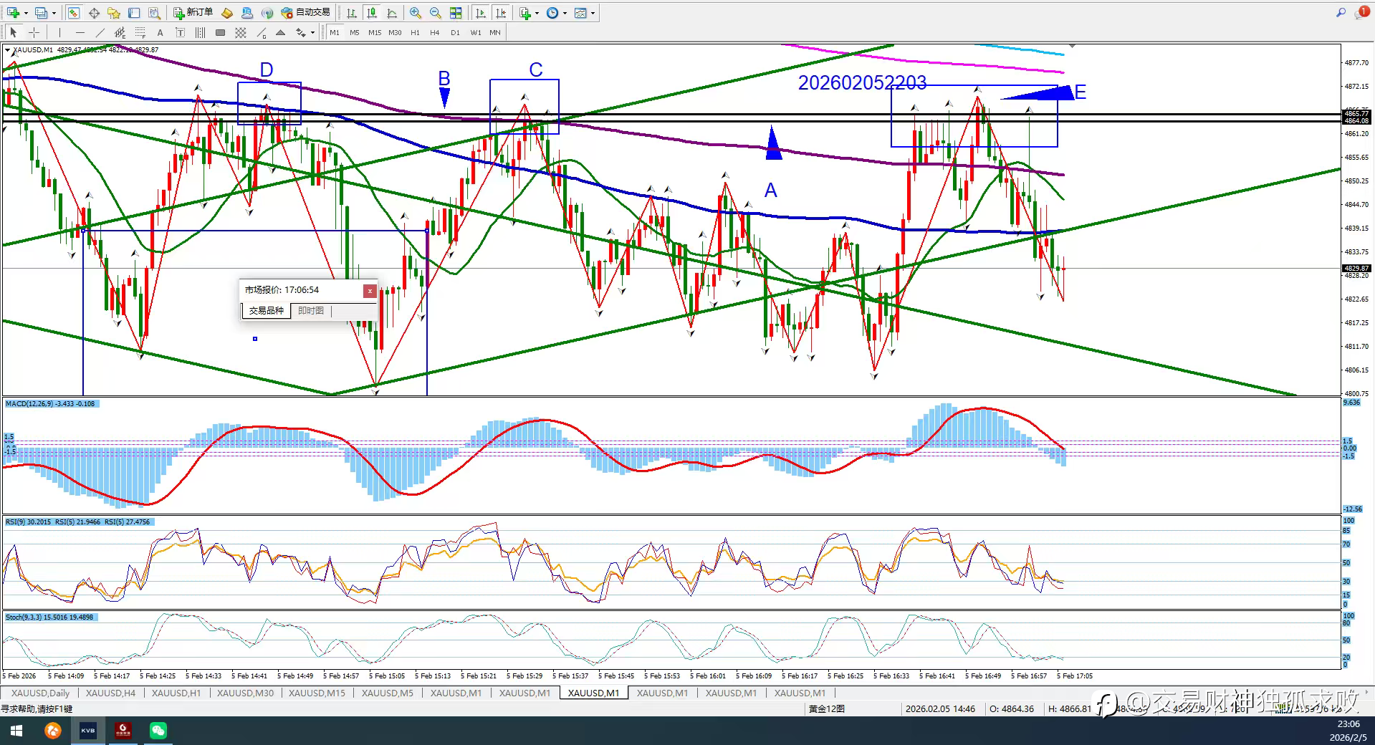Open the XAUUSD,M5 chart tab

tap(388, 693)
